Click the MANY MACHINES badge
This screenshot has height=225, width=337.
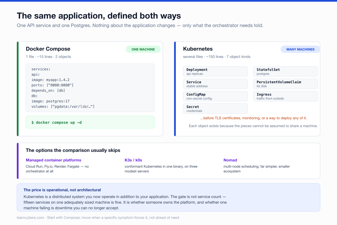click(x=300, y=49)
